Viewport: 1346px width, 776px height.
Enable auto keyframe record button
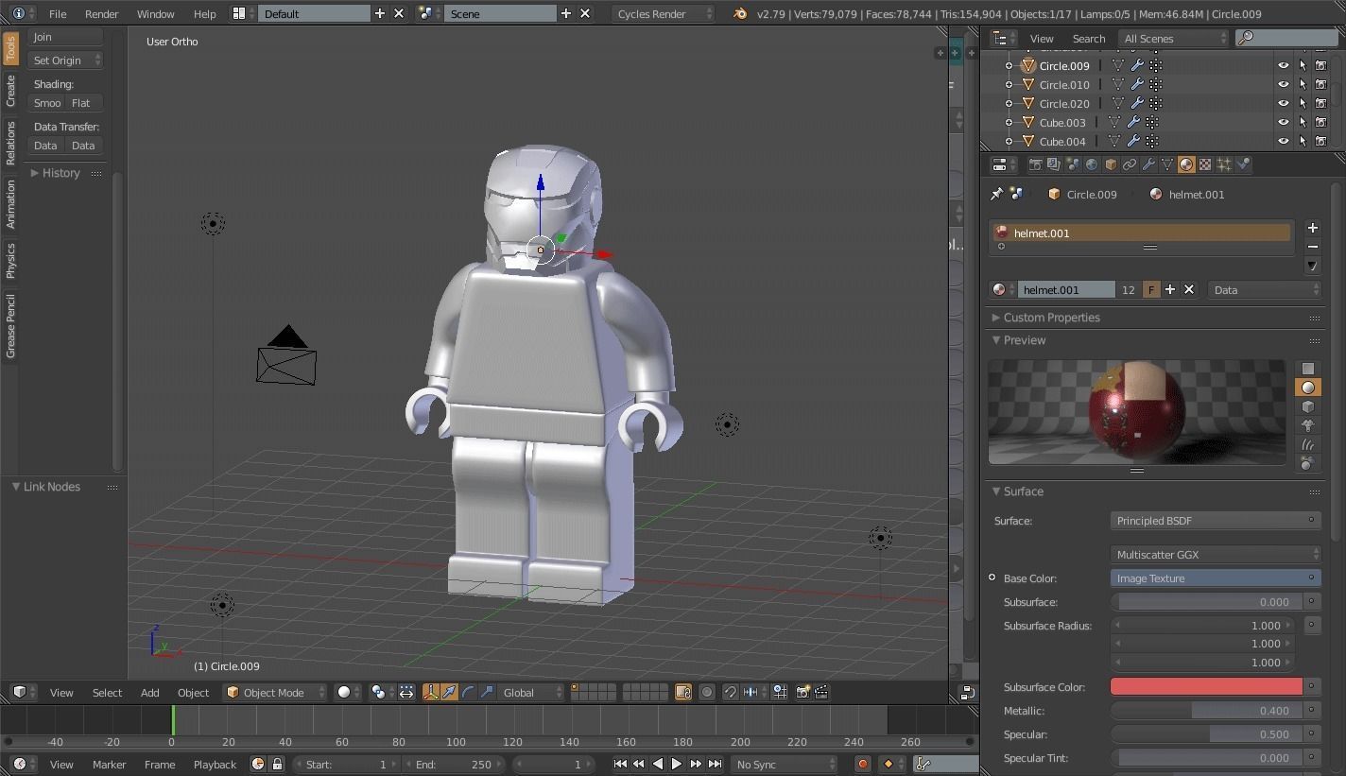(x=862, y=764)
